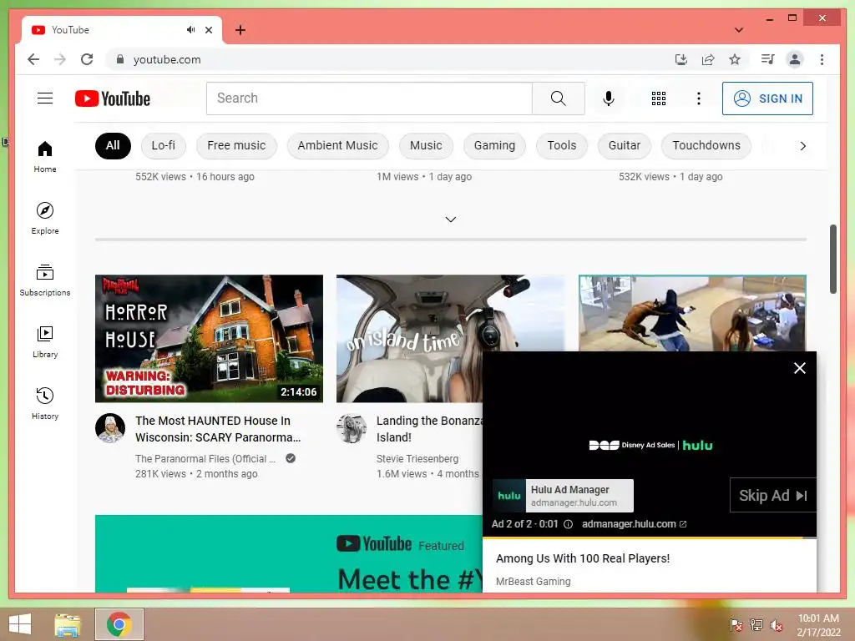
Task: Open History in sidebar
Action: 45,404
